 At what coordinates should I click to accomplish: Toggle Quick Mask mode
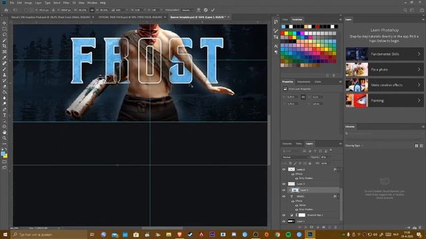click(5, 162)
